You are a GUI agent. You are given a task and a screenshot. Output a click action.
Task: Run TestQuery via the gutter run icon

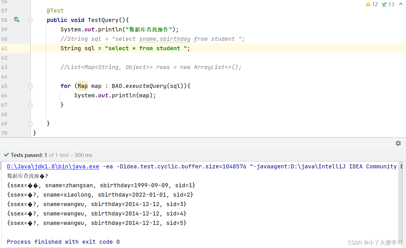[x=17, y=20]
